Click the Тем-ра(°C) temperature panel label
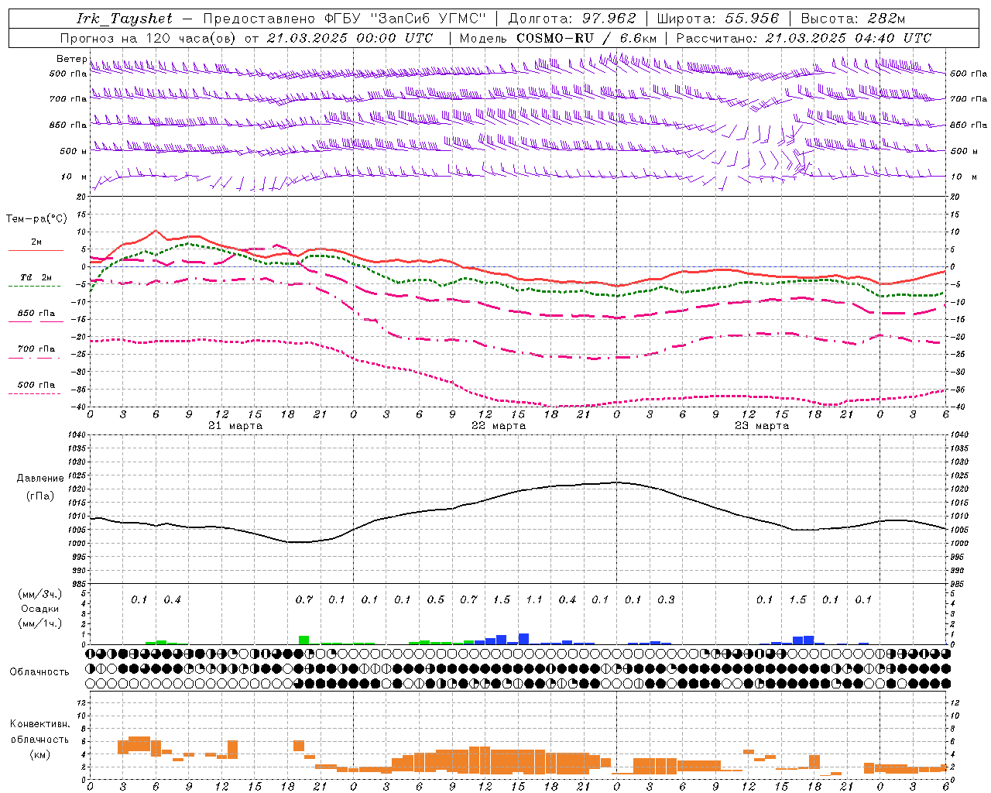 click(x=36, y=218)
